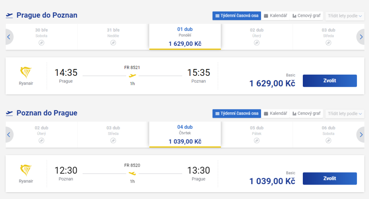Open the return Třídit lety podle dropdown
Viewport: 369px width, 199px height.
(x=345, y=114)
